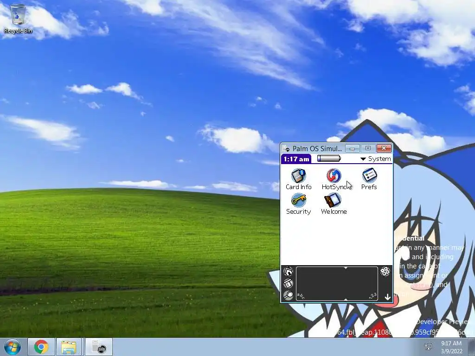This screenshot has width=475, height=356.
Task: Tap the grid icon beside Graffiti area
Action: 385,271
